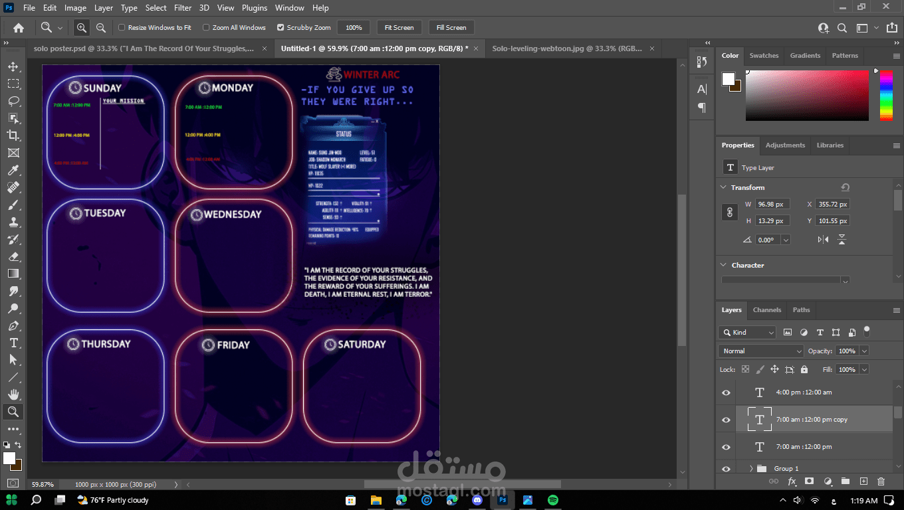
Task: Click the color picker gradient field
Action: click(x=807, y=95)
